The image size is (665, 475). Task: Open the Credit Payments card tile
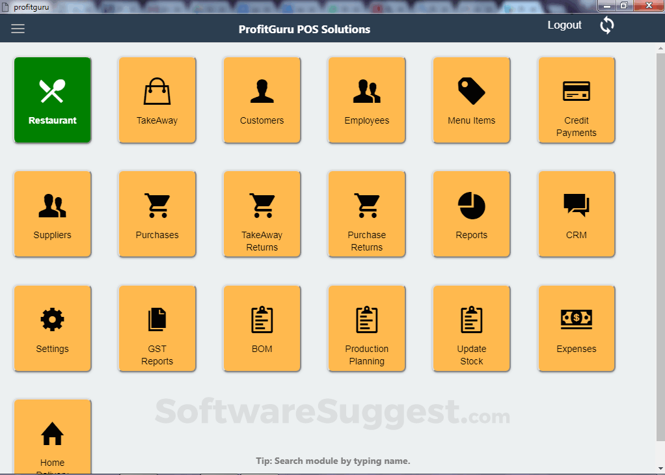coord(577,100)
